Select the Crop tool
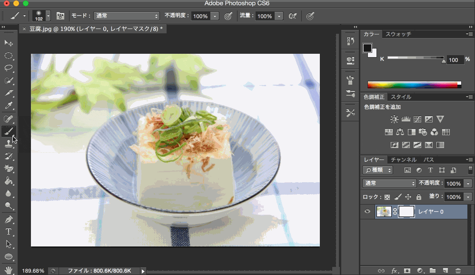Screen dimensions: 475x275 coord(9,93)
